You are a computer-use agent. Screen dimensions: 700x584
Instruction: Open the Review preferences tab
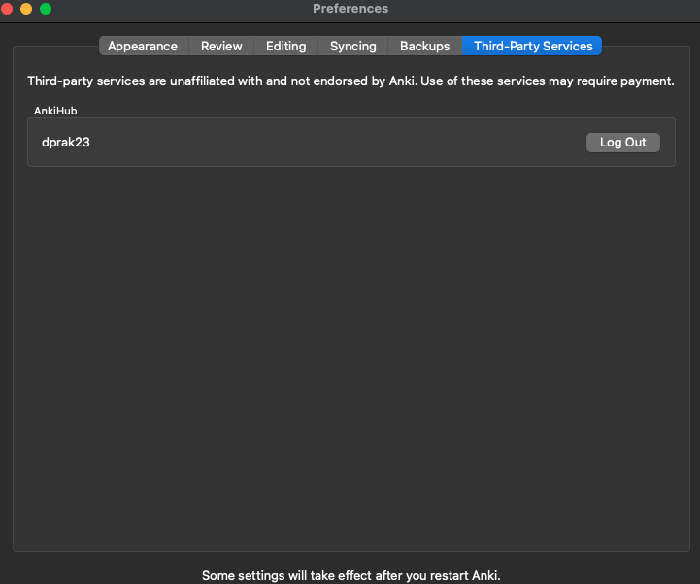point(221,46)
